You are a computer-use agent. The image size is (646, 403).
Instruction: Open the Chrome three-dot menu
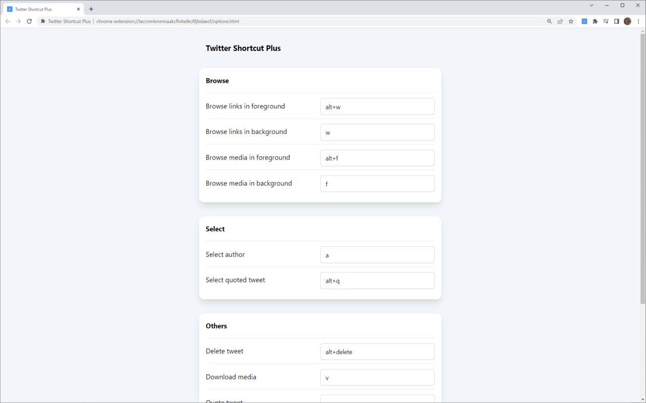tap(638, 21)
